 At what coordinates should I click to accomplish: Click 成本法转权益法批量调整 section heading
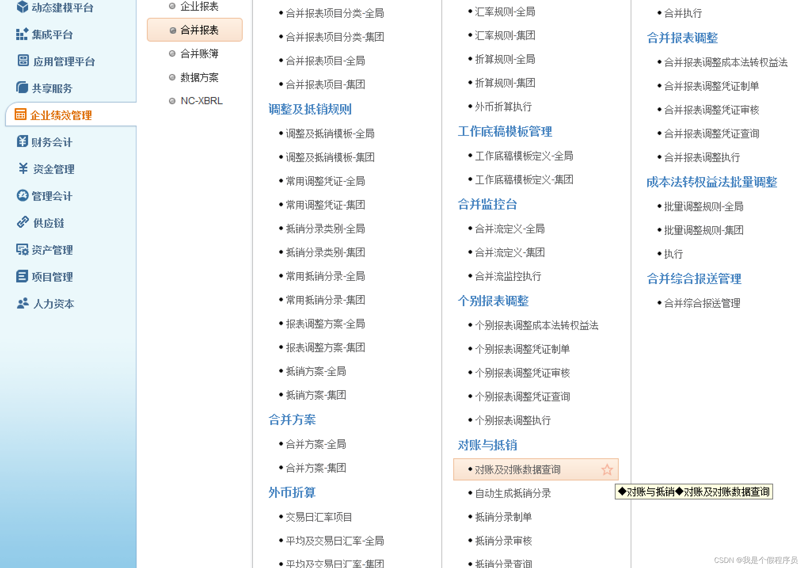point(712,182)
